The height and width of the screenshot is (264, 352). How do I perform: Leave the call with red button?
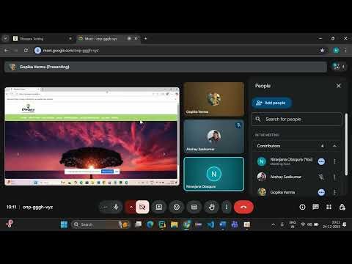click(x=243, y=207)
